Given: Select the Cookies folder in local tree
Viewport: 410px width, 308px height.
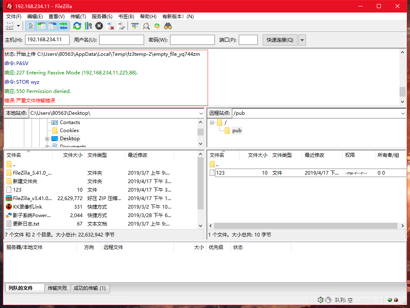Looking at the screenshot, I should click(x=69, y=131).
